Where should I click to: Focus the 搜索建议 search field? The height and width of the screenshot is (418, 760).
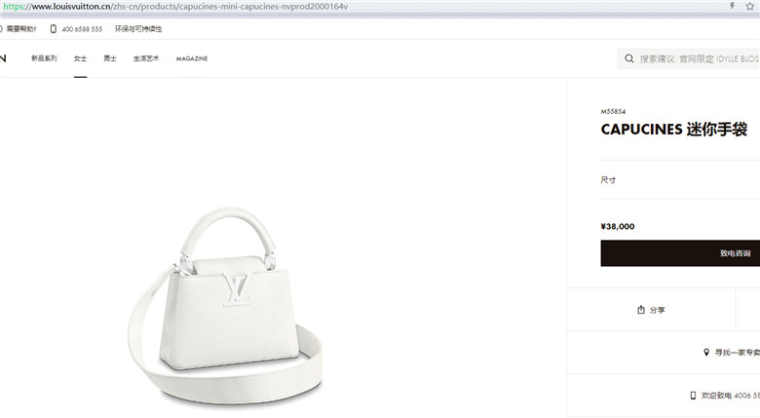(x=688, y=58)
